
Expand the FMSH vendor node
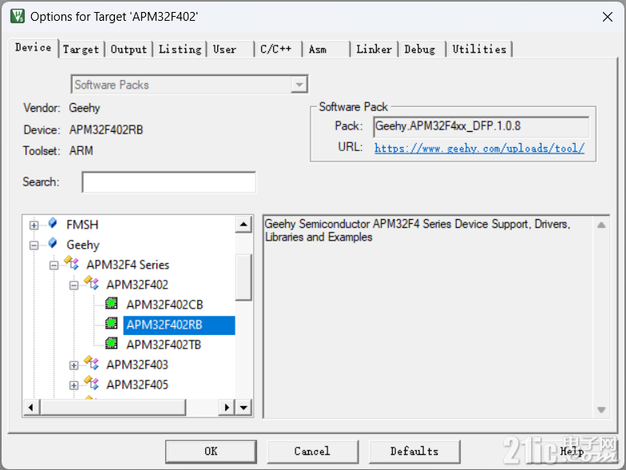[x=34, y=225]
